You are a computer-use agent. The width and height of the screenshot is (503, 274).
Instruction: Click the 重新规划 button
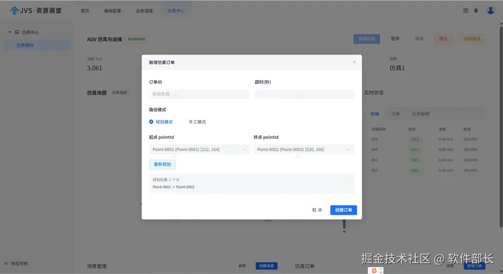(x=162, y=164)
